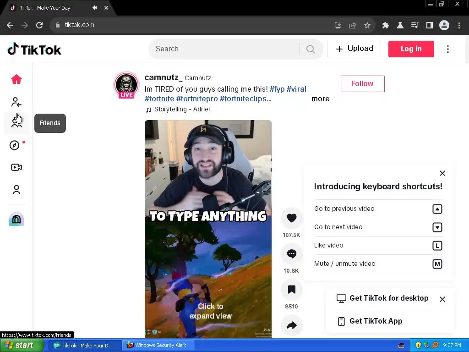Open comments with speech bubble icon
The height and width of the screenshot is (352, 469).
tap(292, 254)
